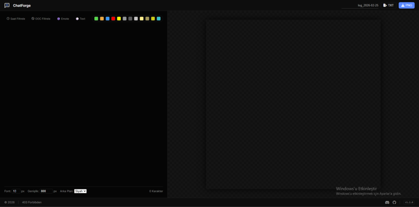Pick the green color swatch
Screen dimensions: 419x207
tap(96, 19)
